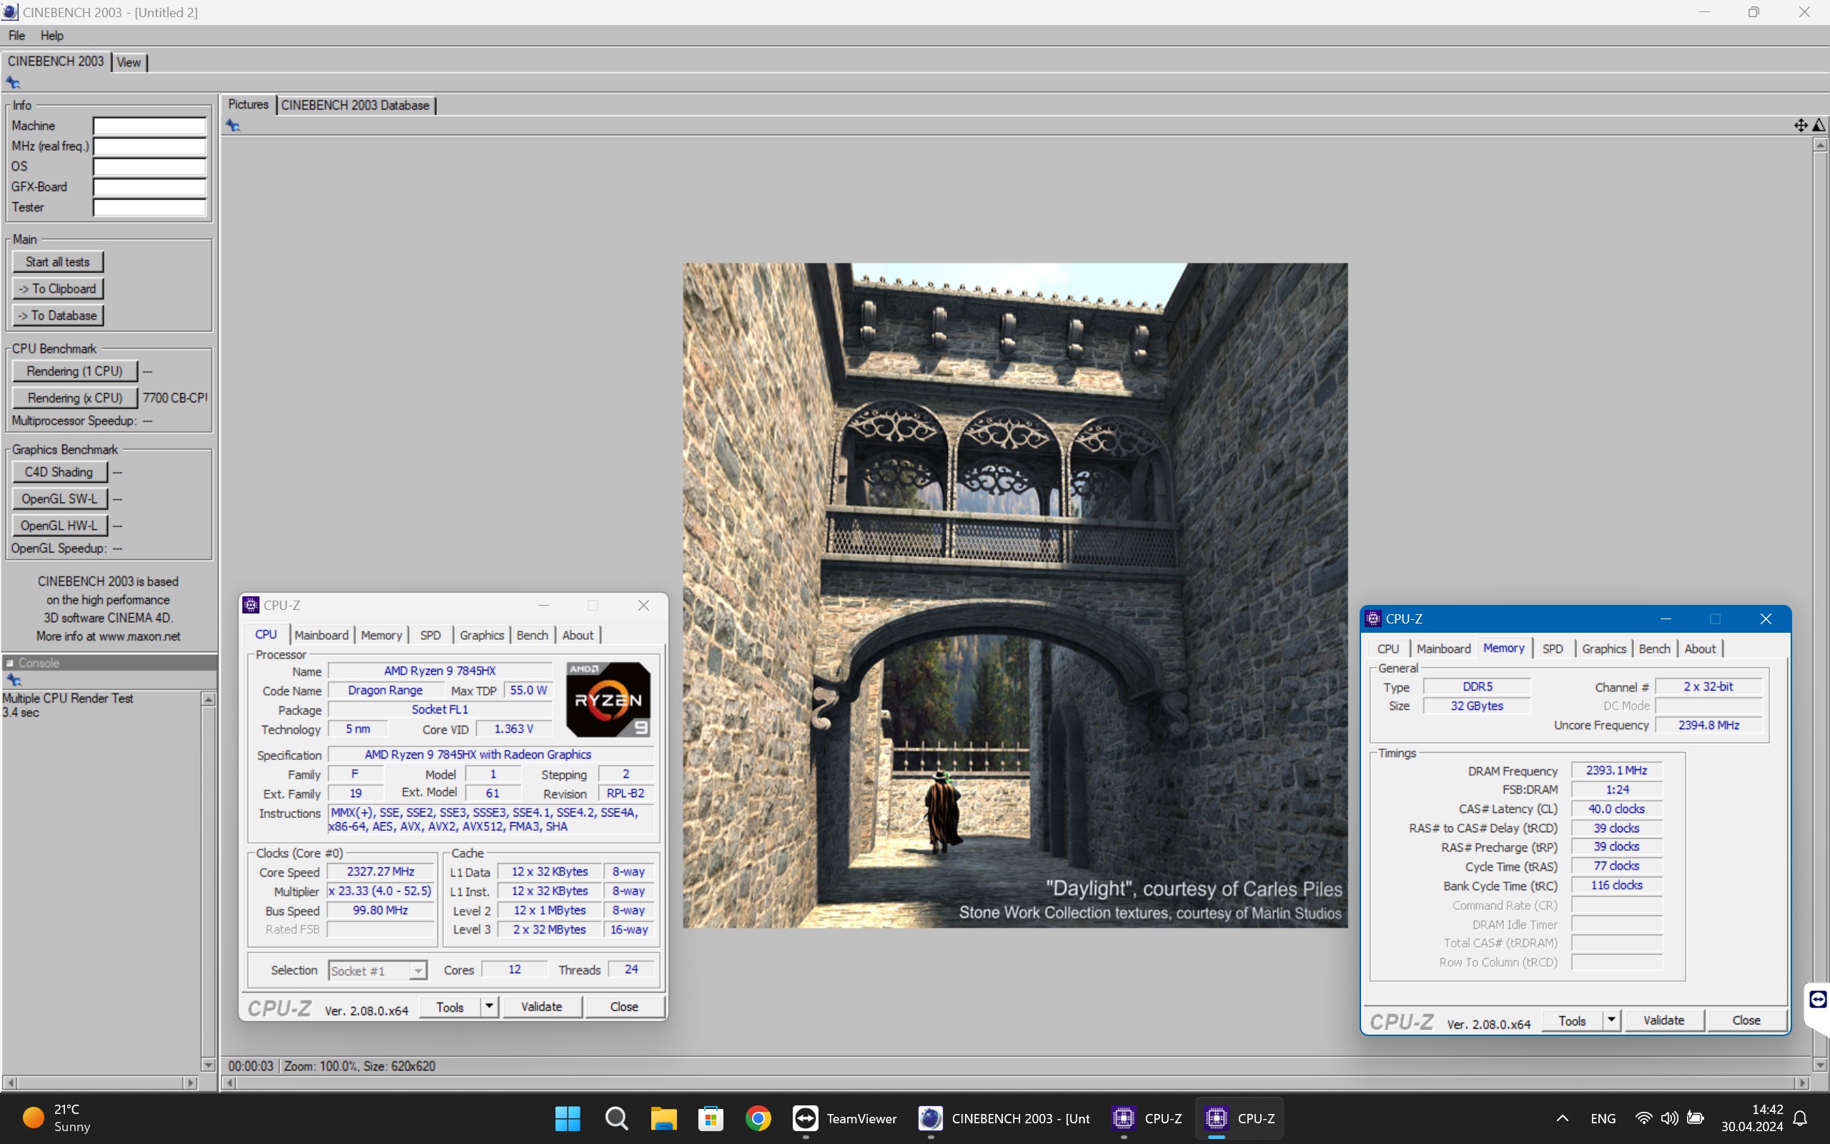Run OpenGL HW-L benchmark
This screenshot has height=1144, width=1830.
[x=59, y=526]
